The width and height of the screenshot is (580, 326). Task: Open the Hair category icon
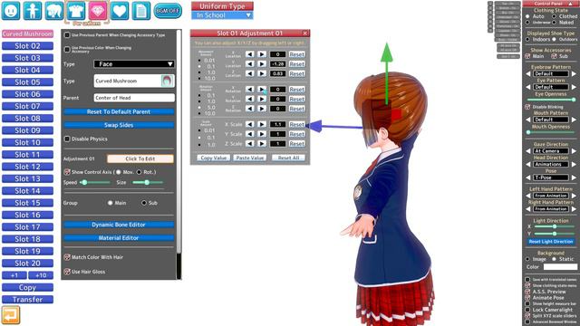[54, 11]
